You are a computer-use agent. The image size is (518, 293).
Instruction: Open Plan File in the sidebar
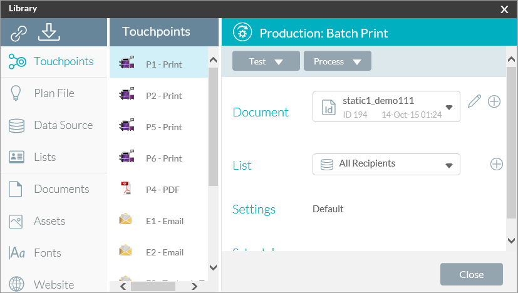click(53, 93)
